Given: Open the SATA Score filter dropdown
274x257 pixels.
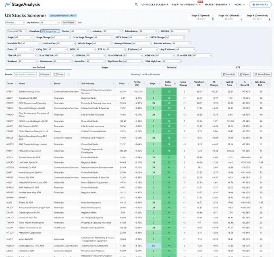Looking at the screenshot, I should click(x=138, y=37).
